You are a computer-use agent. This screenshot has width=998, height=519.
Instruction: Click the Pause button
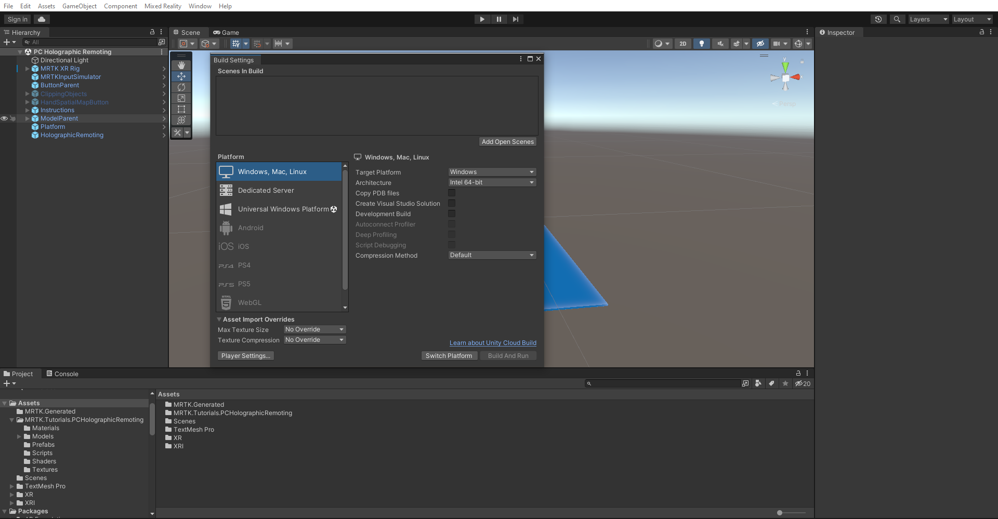[x=499, y=19]
